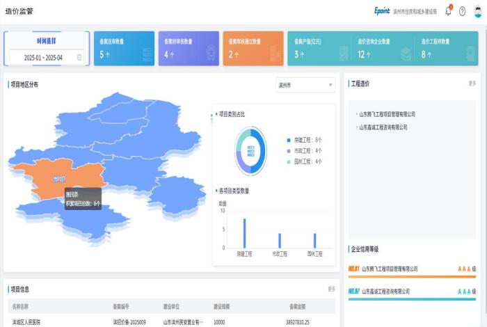Open the 2025-01 ~ 2025-04 date range picker
Screen dimensions: 487x327
(45, 57)
